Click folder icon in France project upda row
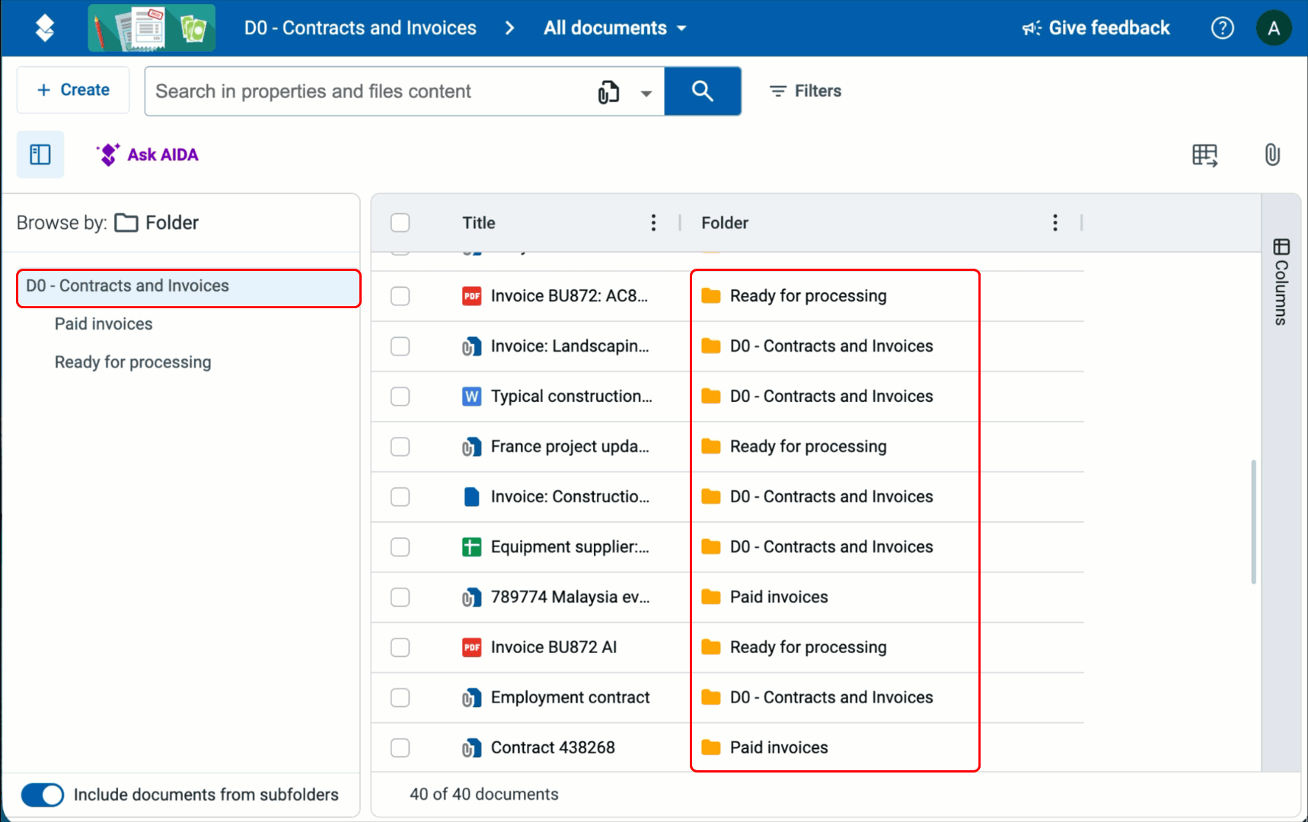Screen dimensions: 1308x822 [710, 446]
